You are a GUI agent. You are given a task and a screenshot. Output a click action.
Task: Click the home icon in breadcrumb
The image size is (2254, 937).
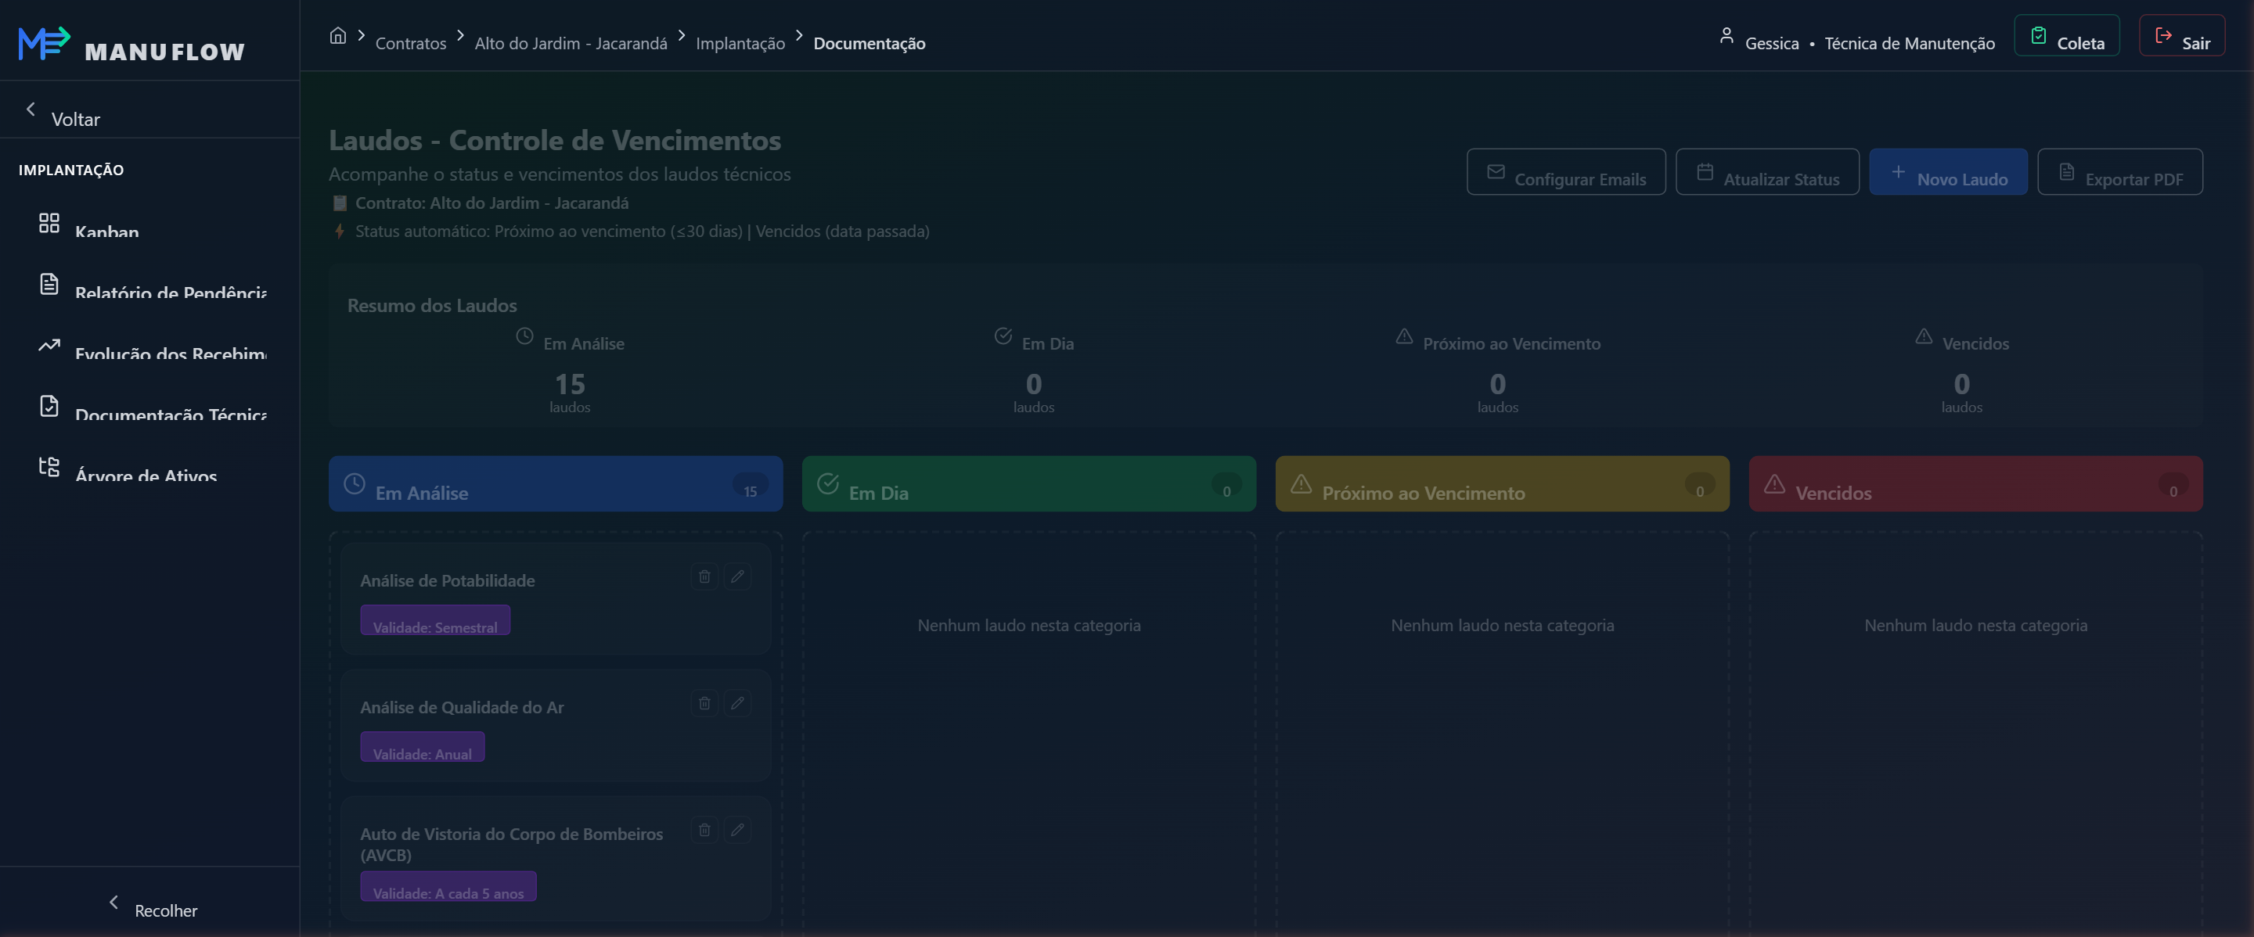[338, 36]
